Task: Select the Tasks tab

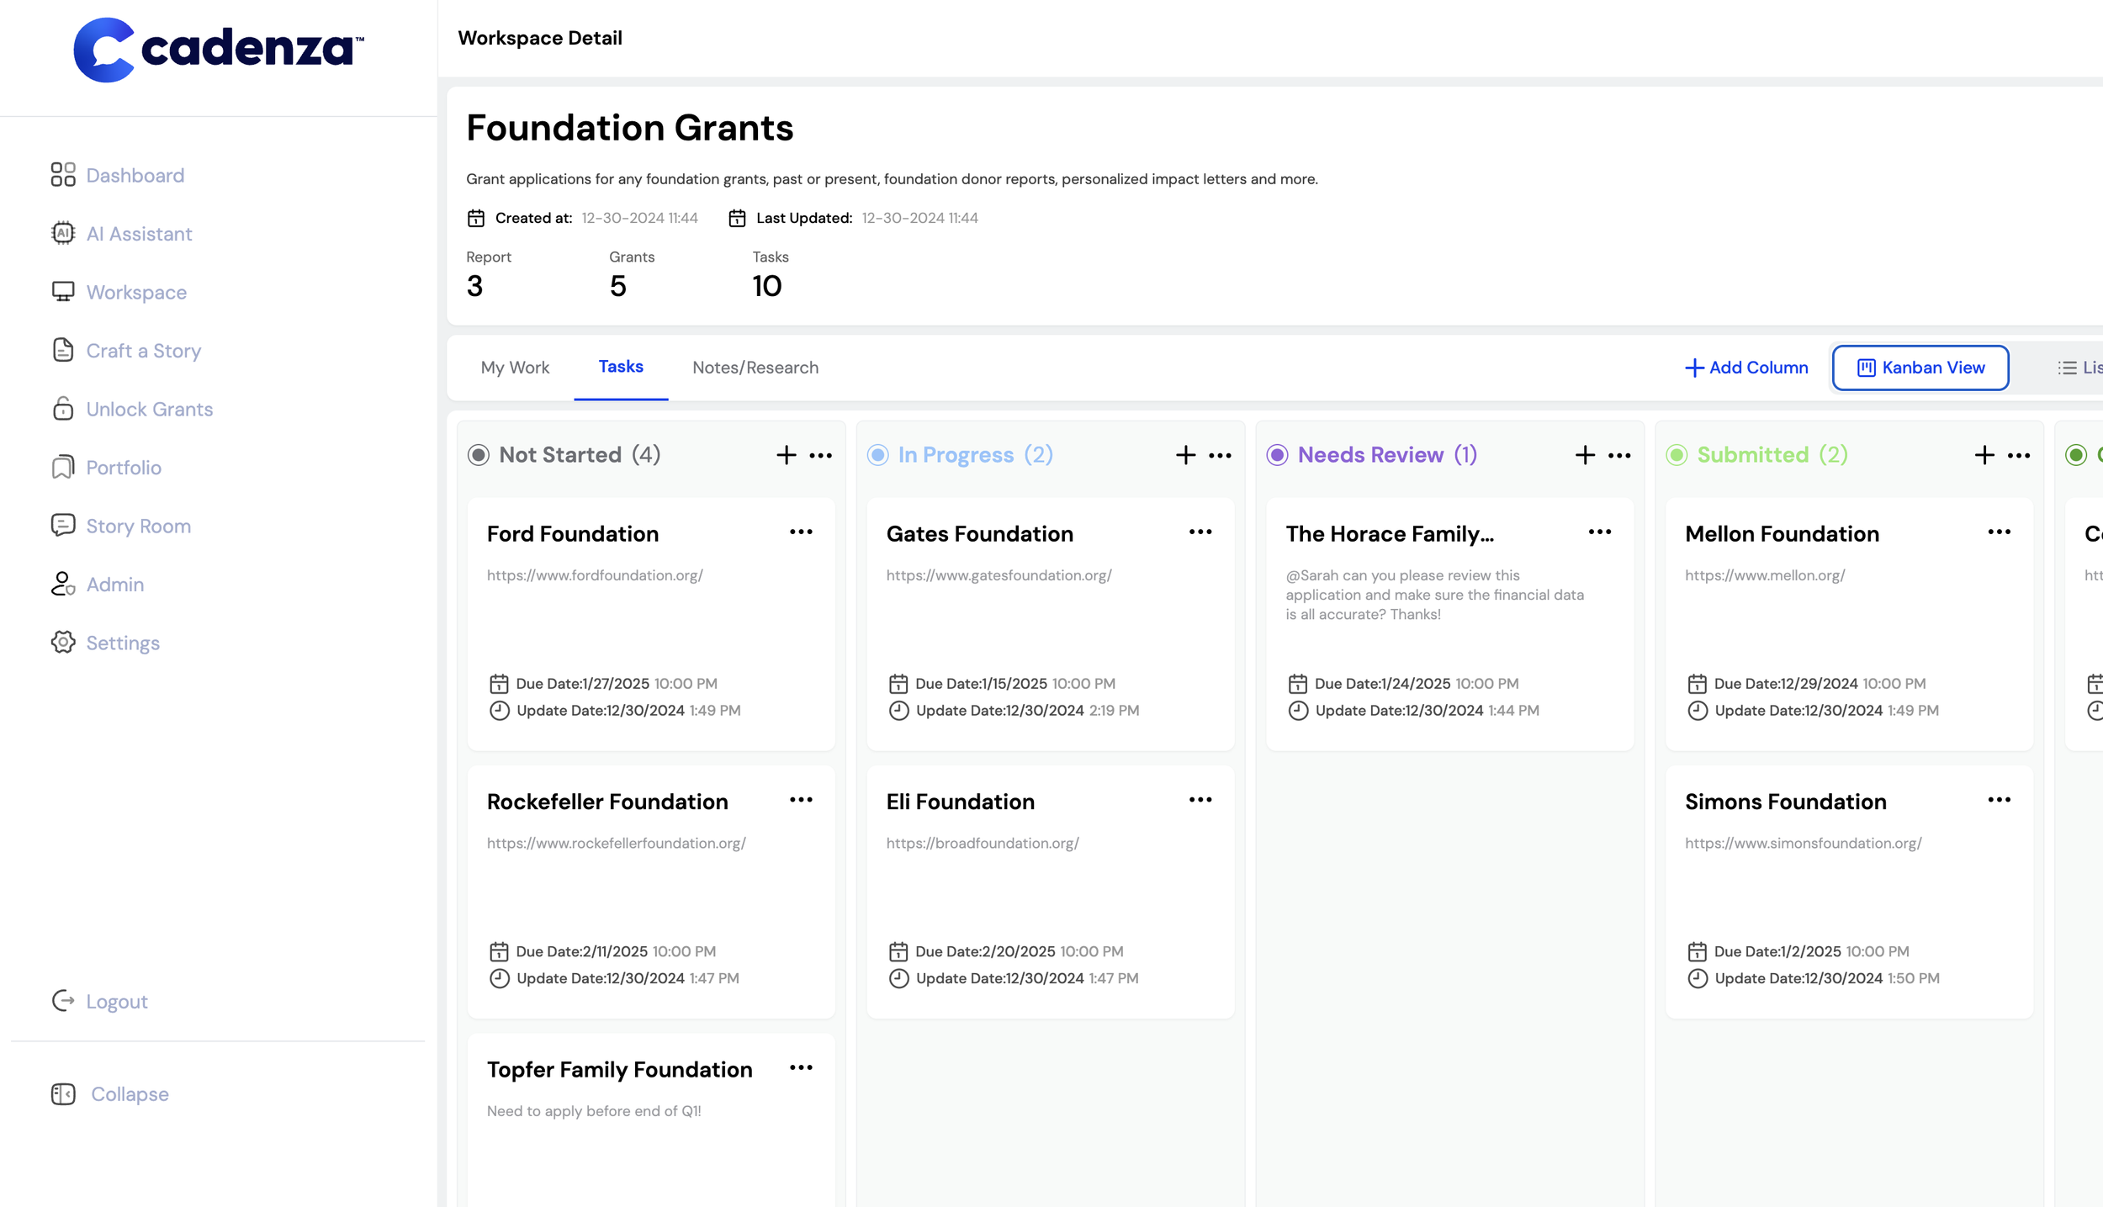Action: point(621,367)
